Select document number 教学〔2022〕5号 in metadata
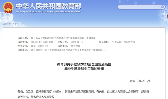 pyautogui.click(x=40, y=46)
